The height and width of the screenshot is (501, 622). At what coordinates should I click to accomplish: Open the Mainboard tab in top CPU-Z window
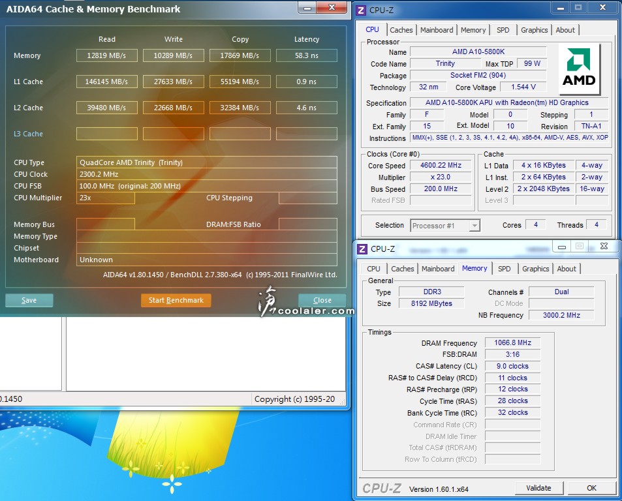point(437,30)
